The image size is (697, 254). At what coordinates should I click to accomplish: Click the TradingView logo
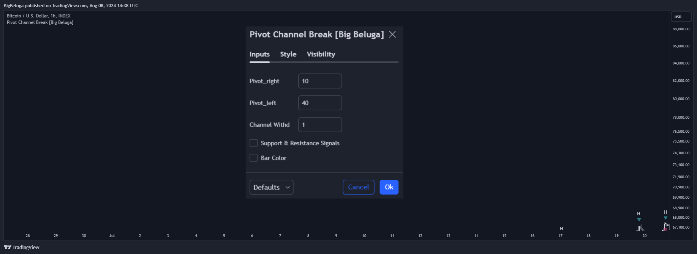click(x=22, y=247)
